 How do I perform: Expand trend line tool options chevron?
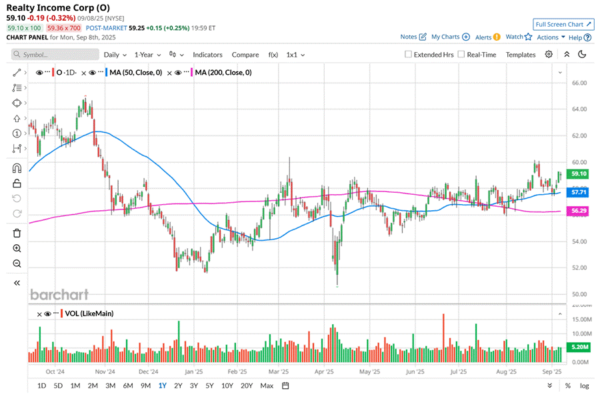tap(25, 73)
